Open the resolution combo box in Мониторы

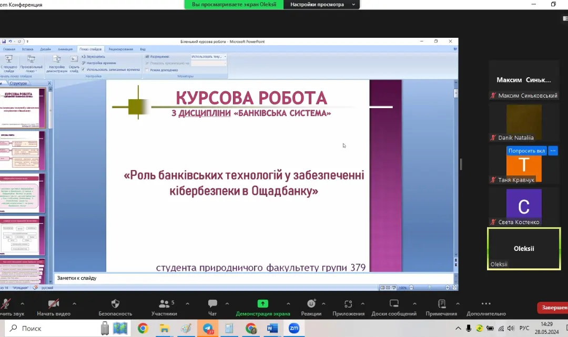(x=209, y=56)
